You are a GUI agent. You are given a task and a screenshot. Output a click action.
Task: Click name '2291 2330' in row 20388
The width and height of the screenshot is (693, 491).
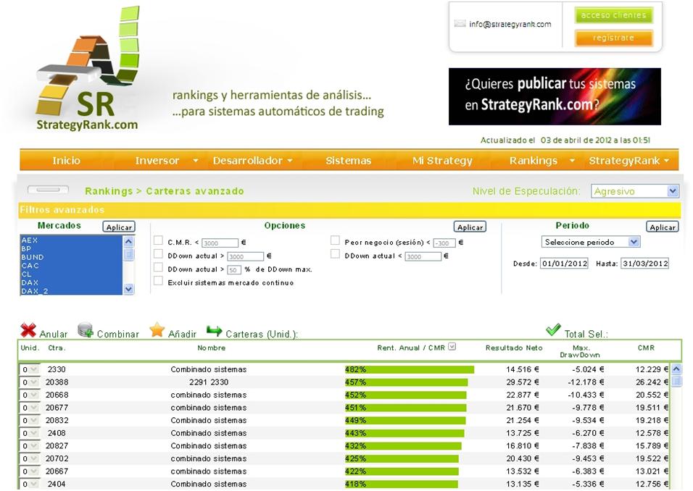click(x=209, y=382)
